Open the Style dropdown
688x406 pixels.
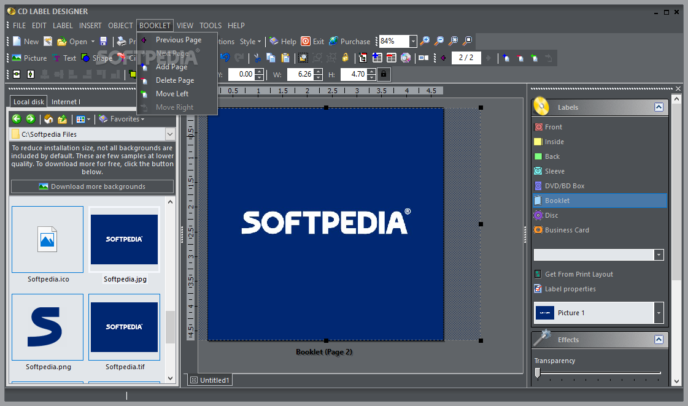tap(250, 42)
